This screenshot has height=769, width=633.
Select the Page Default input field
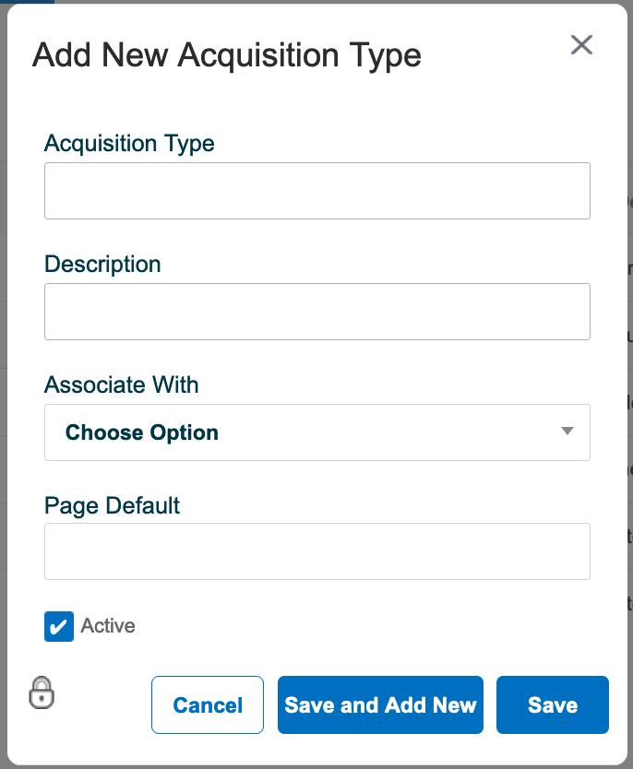[x=317, y=551]
